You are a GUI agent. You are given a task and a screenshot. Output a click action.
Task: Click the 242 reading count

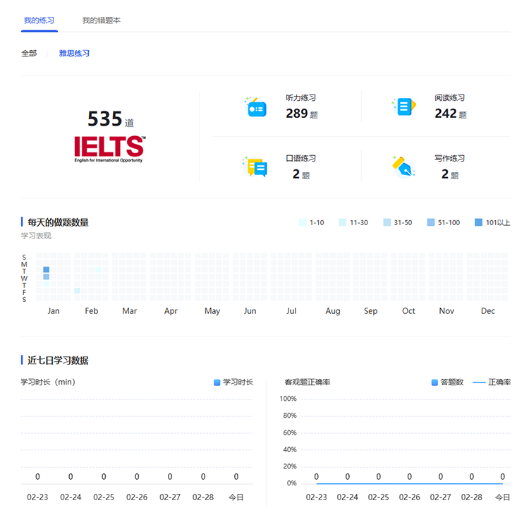pos(446,114)
